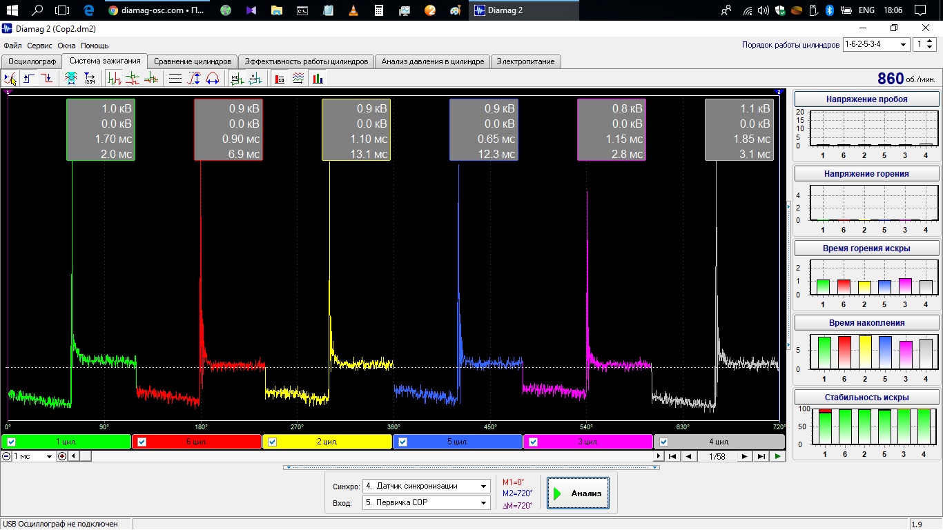Screen dimensions: 943x530
Task: Select the overlaid waveforms display icon
Action: pos(151,78)
